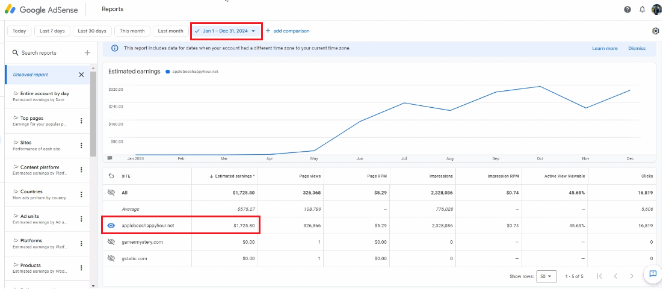
Task: Close the Unsaved report
Action: 81,75
